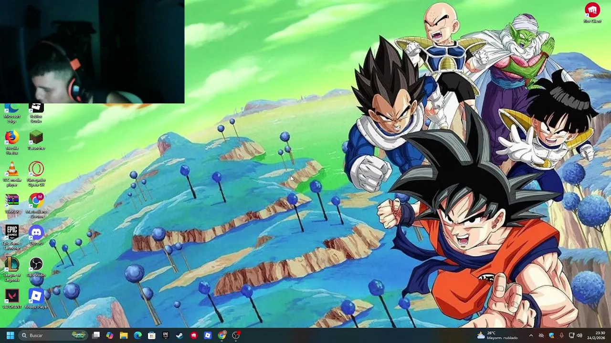611x343 pixels.
Task: Select the VALORANT desktop icon
Action: [x=12, y=300]
